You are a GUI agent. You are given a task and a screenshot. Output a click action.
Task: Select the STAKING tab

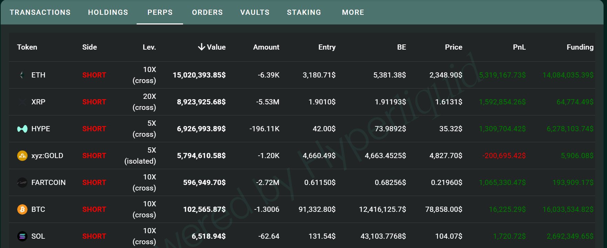(304, 12)
